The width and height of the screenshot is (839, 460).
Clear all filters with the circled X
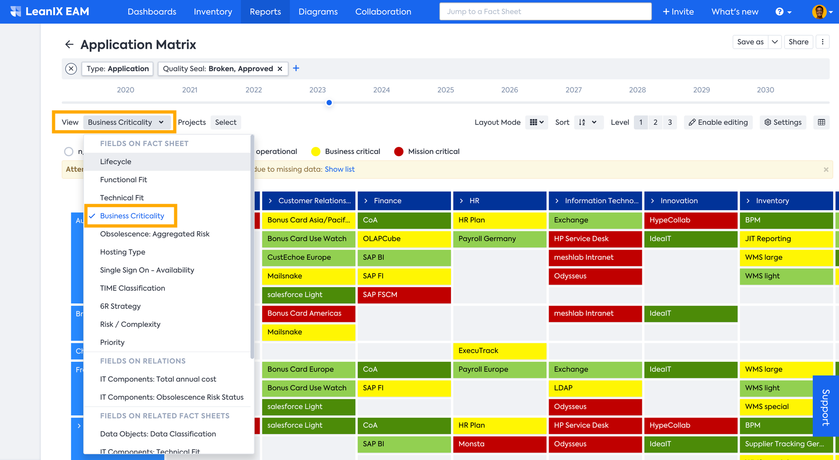pos(71,68)
